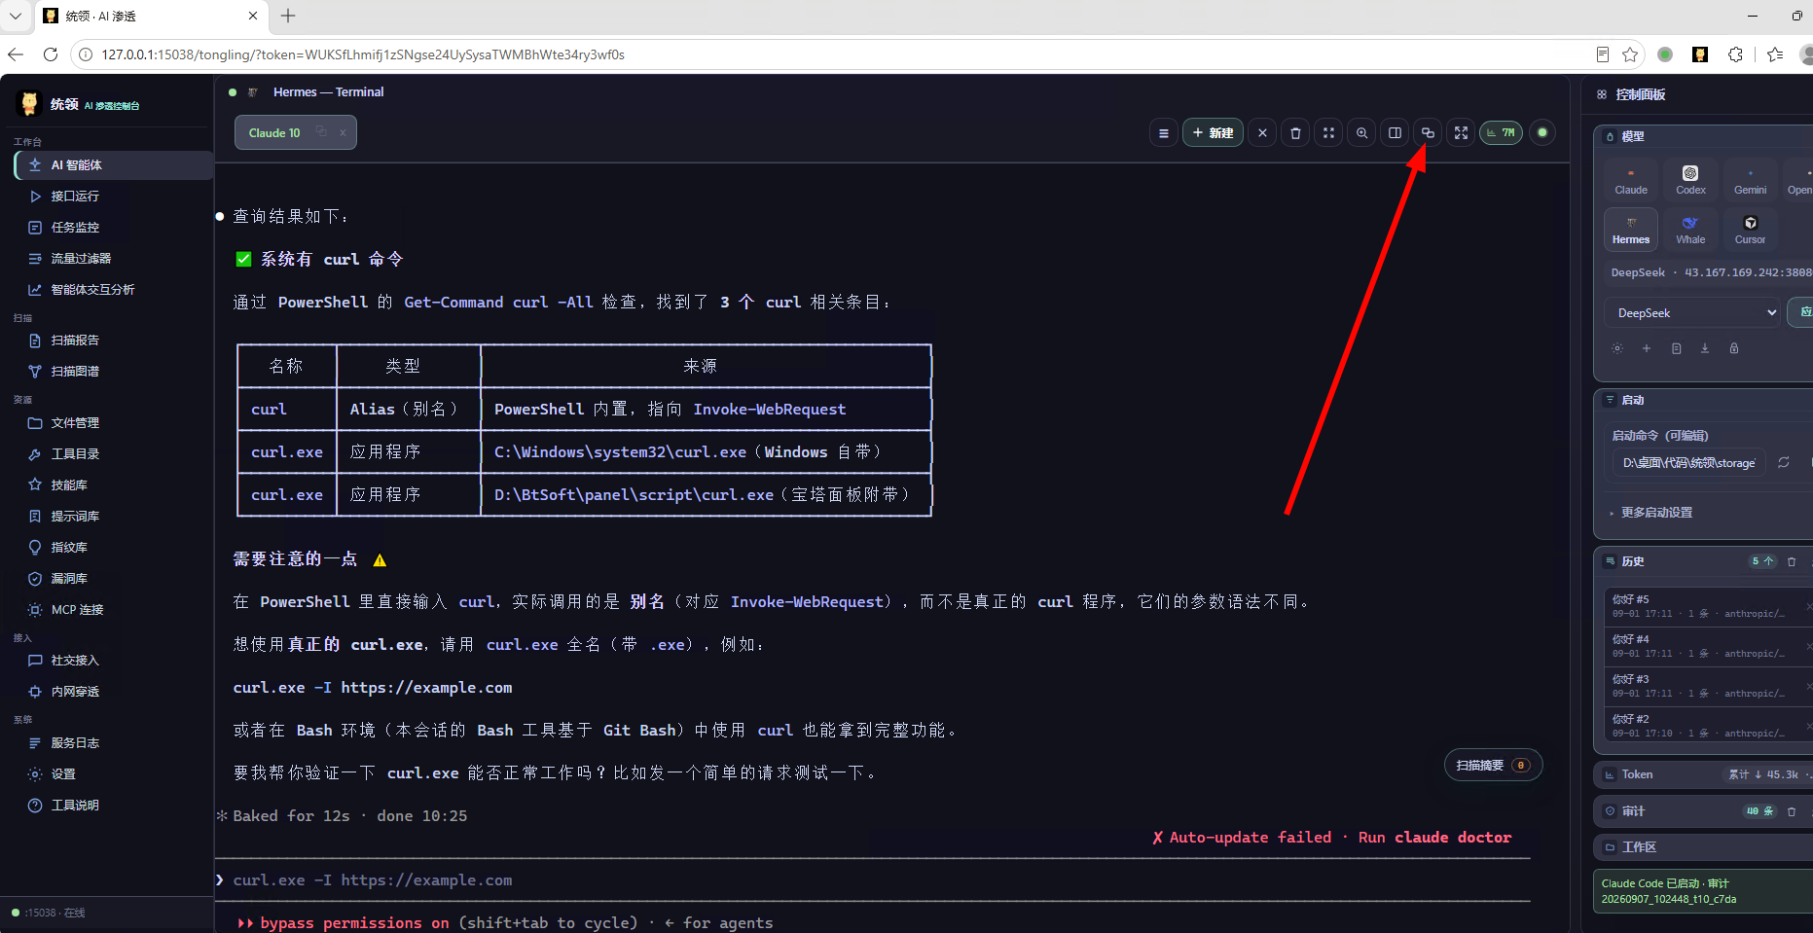Collapse the 历史 history panel
Screen dimensions: 1813x933
pos(1632,561)
